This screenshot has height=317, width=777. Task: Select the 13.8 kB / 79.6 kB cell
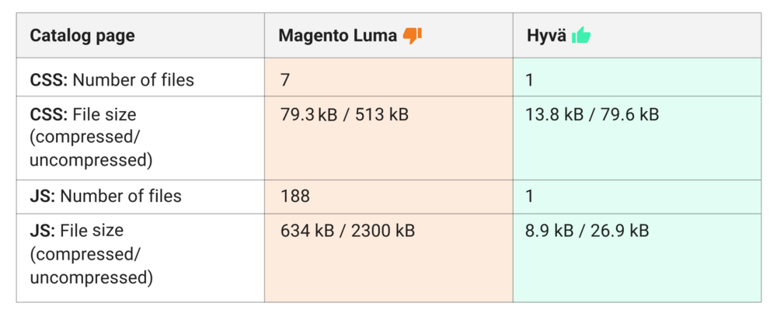592,115
